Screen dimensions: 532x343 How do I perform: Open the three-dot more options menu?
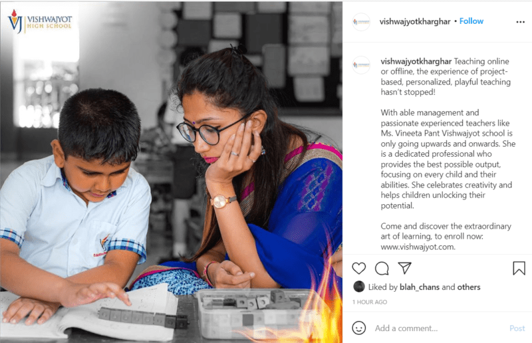[x=520, y=22]
